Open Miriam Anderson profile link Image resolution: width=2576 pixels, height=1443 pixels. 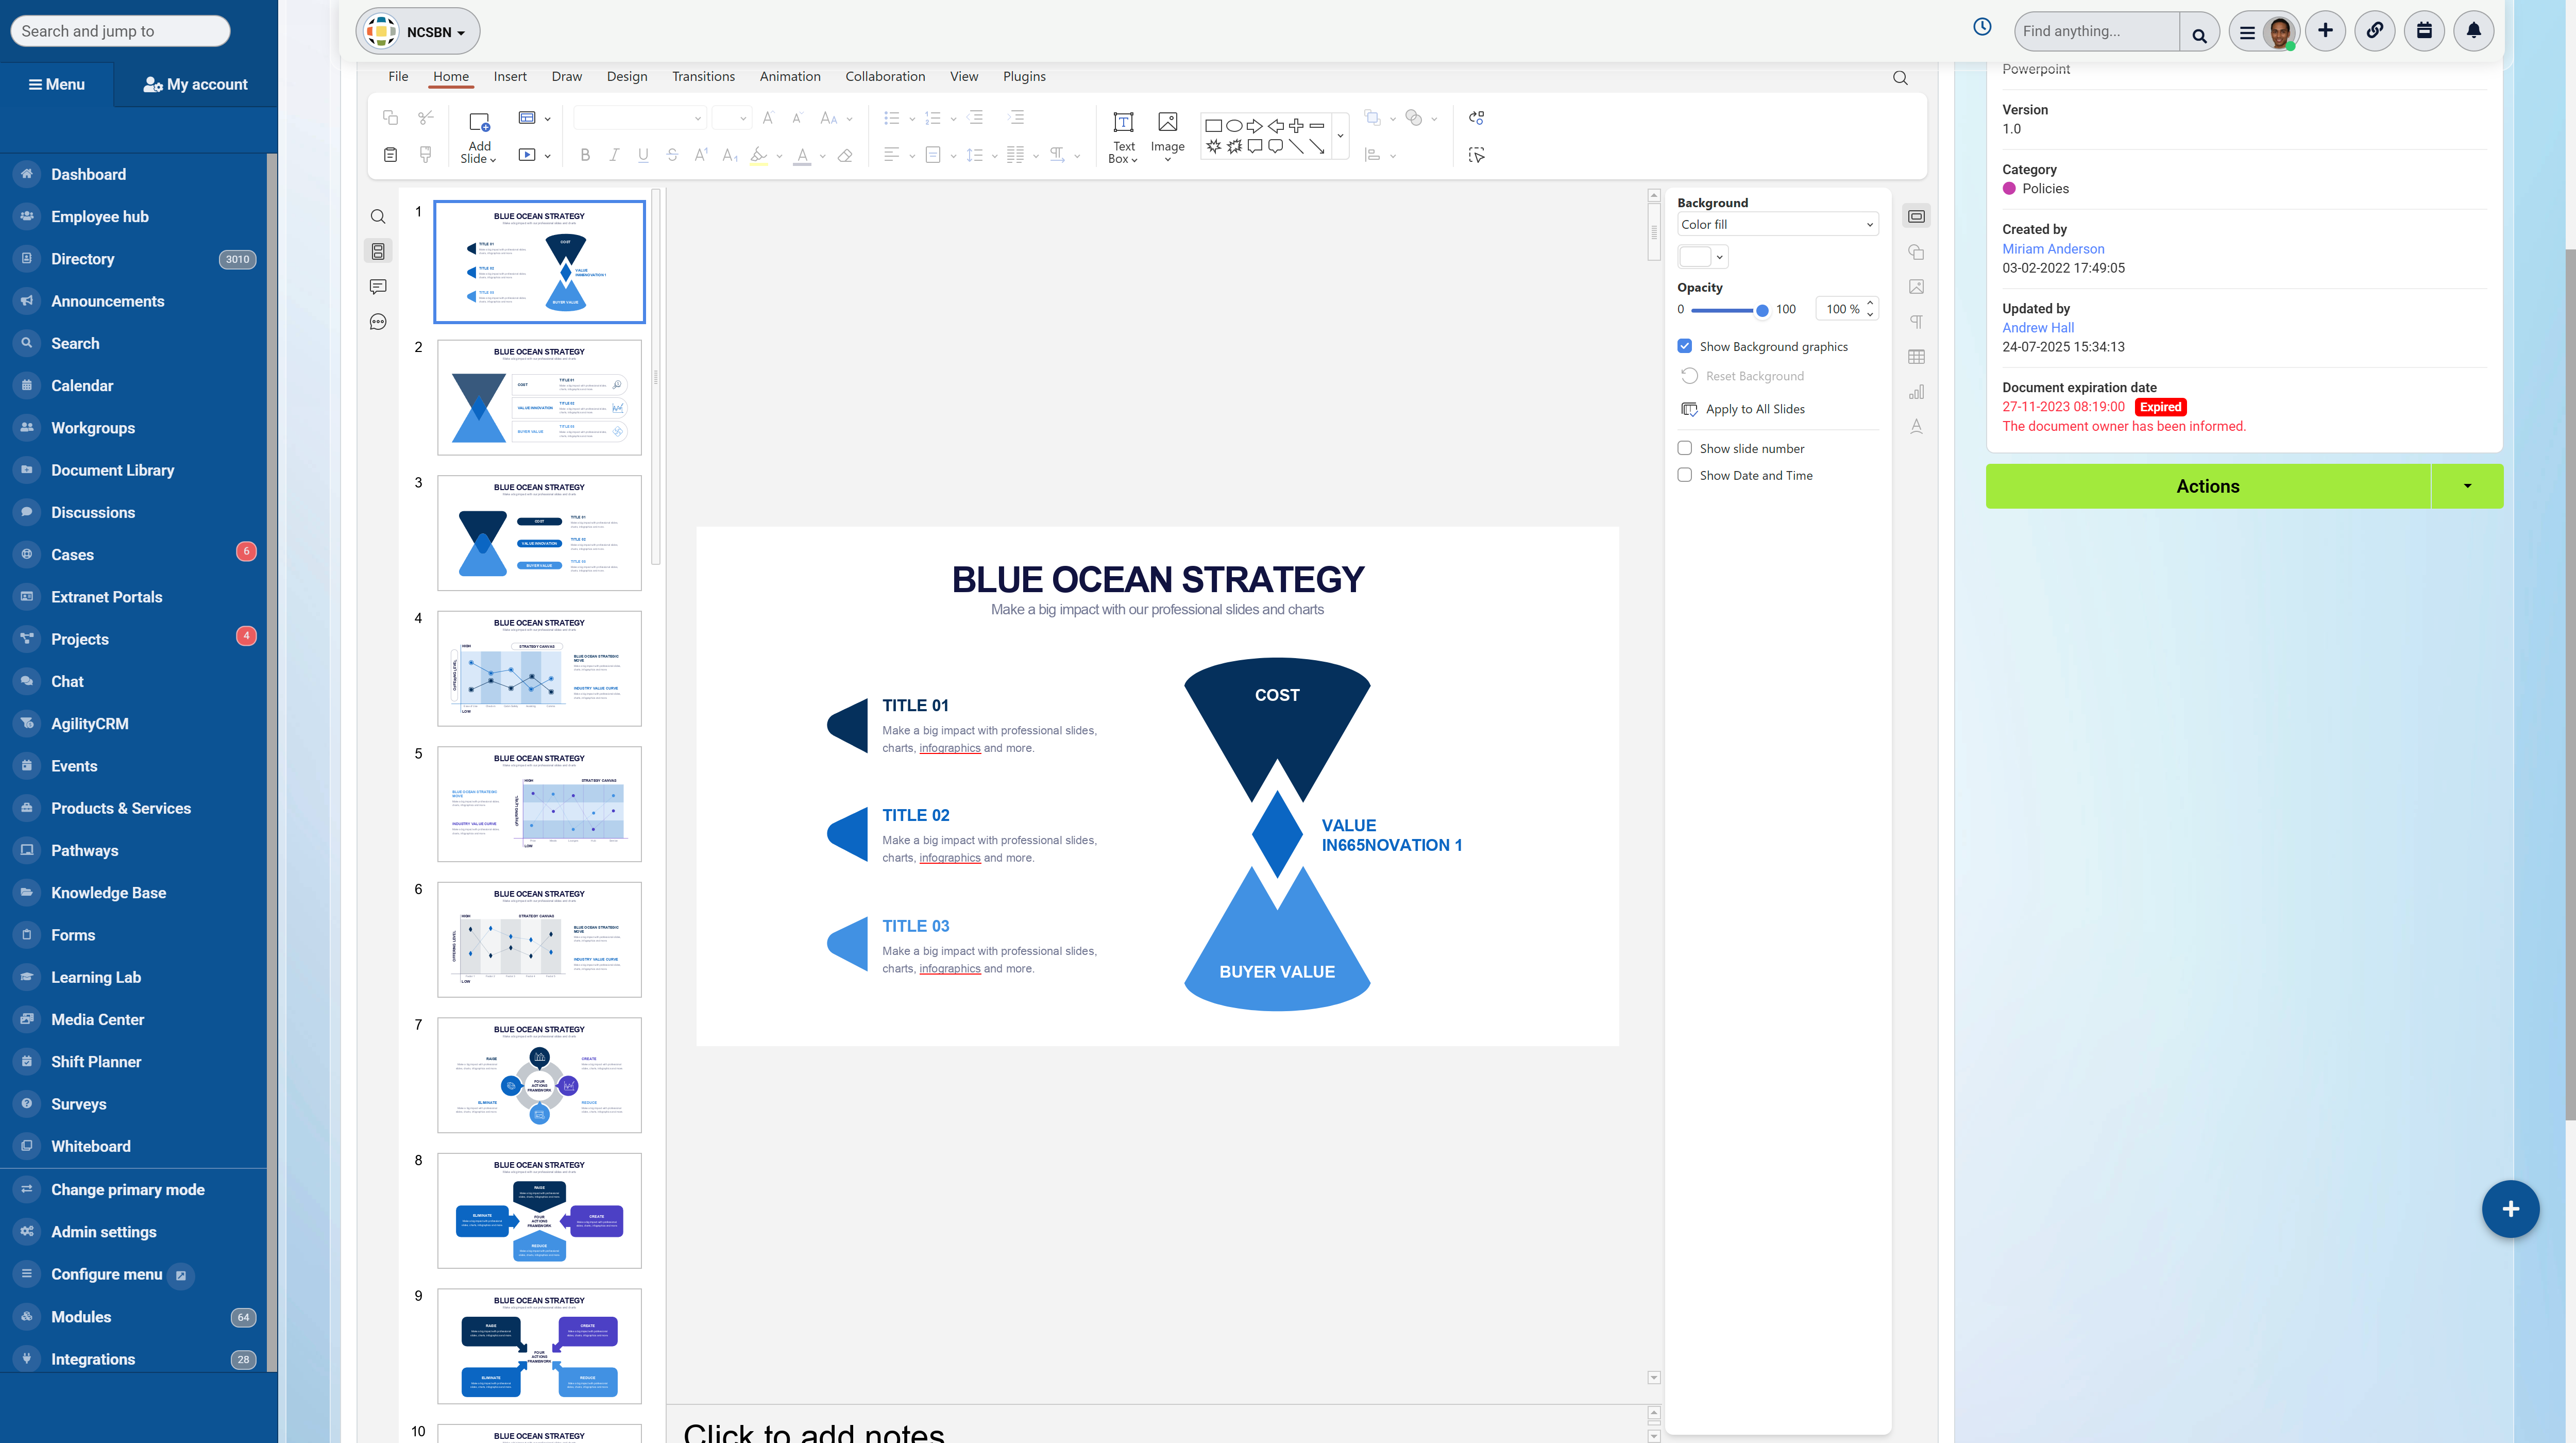[x=2053, y=249]
